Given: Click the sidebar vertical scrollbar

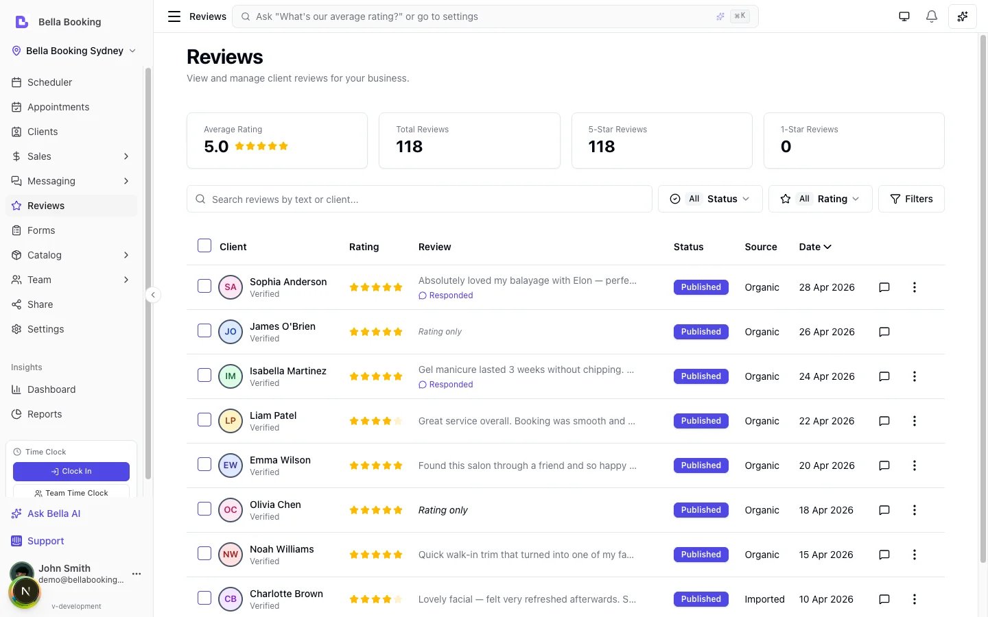Looking at the screenshot, I should pyautogui.click(x=148, y=274).
